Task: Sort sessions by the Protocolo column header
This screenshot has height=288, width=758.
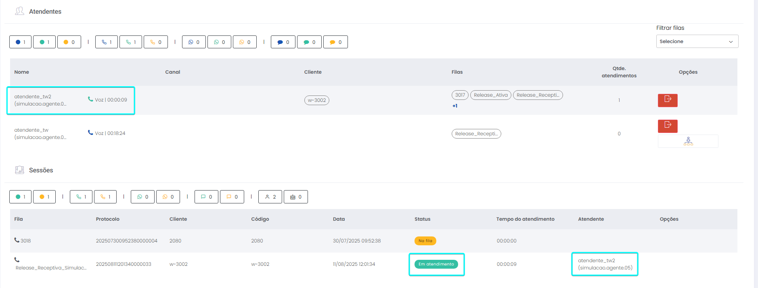Action: tap(107, 219)
